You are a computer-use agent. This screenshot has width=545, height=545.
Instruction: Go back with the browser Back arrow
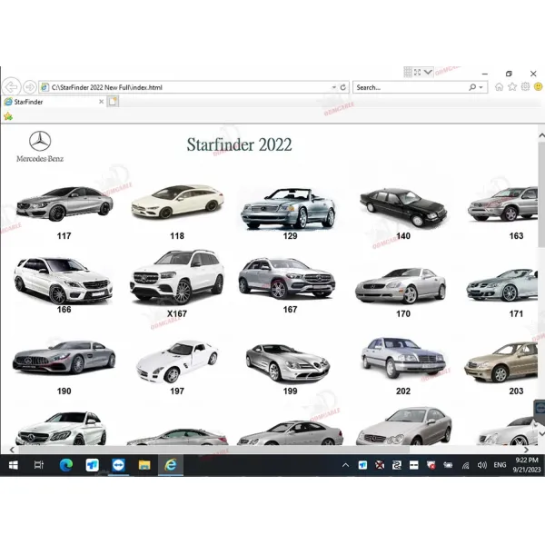coord(12,87)
